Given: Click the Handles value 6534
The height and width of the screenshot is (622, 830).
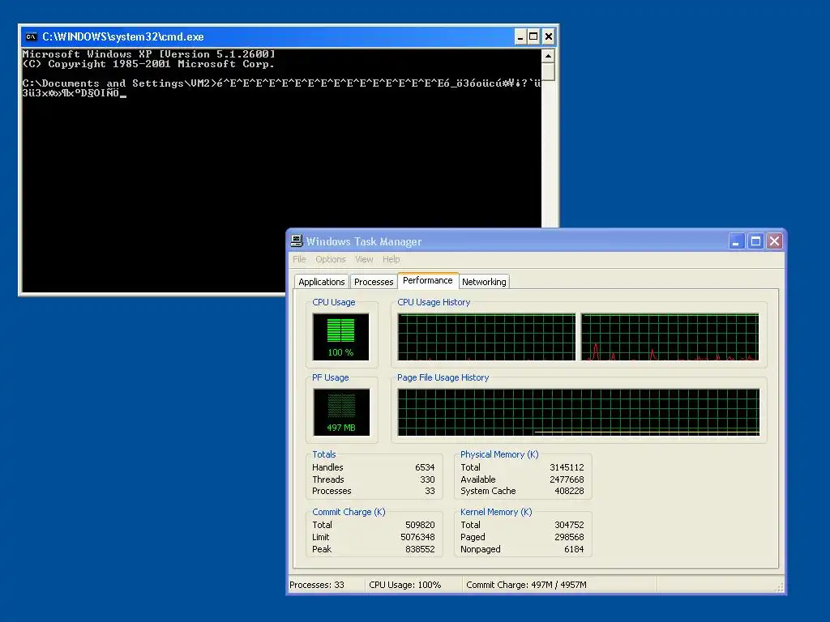Looking at the screenshot, I should click(425, 467).
